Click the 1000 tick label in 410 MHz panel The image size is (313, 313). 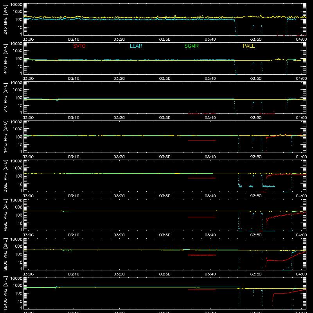[x=18, y=50]
